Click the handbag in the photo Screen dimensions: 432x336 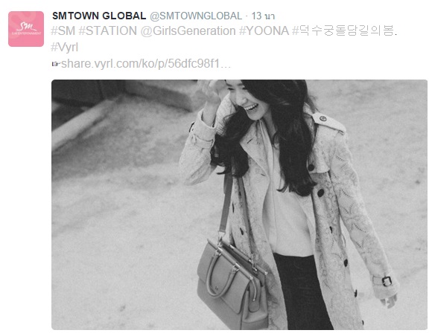click(x=232, y=285)
